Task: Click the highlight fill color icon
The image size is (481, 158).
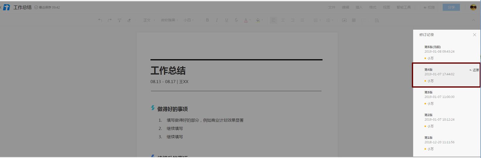Action: [x=258, y=20]
